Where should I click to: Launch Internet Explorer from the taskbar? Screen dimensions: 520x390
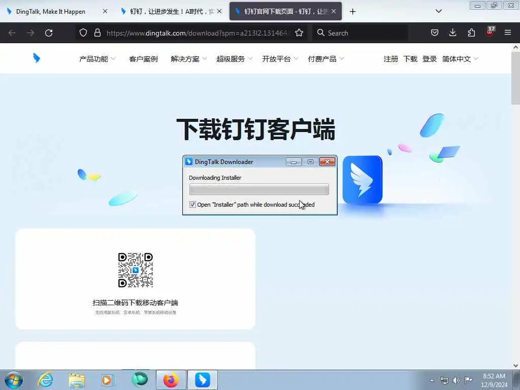tap(45, 380)
